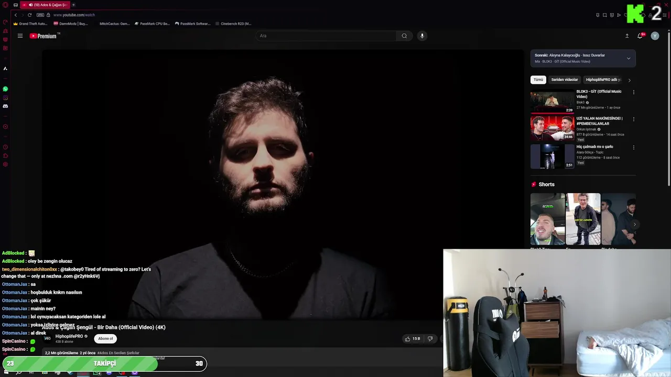Open the PassMark Software bookmark

(192, 24)
